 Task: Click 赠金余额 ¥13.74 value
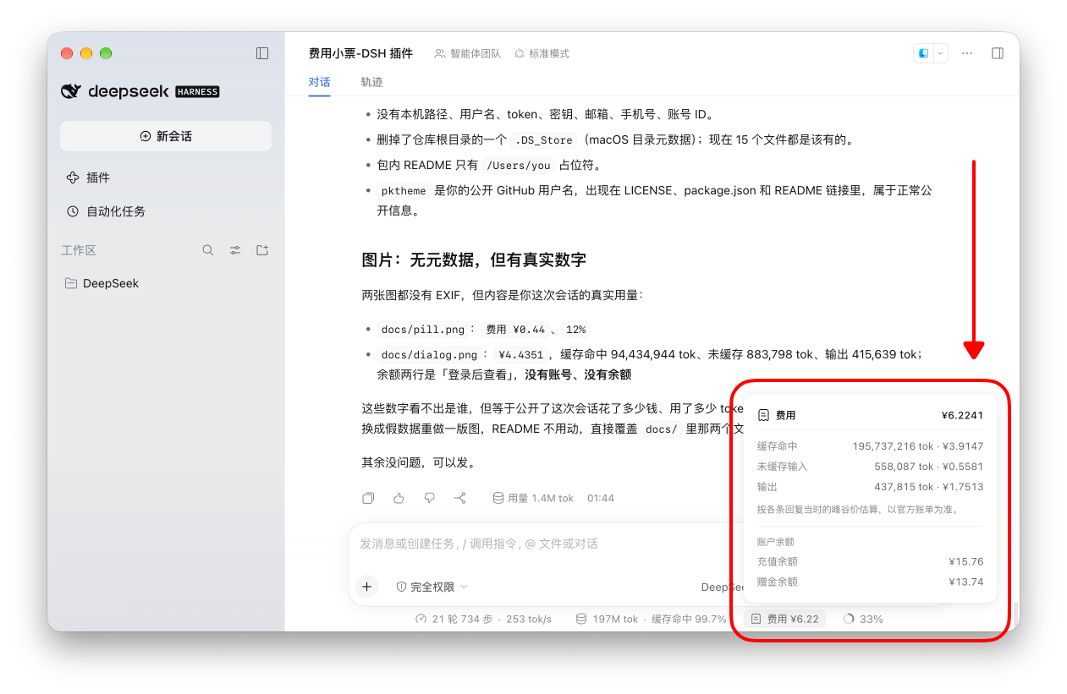(966, 582)
